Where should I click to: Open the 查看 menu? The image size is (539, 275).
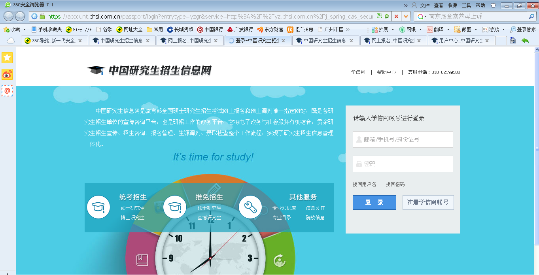coord(439,5)
